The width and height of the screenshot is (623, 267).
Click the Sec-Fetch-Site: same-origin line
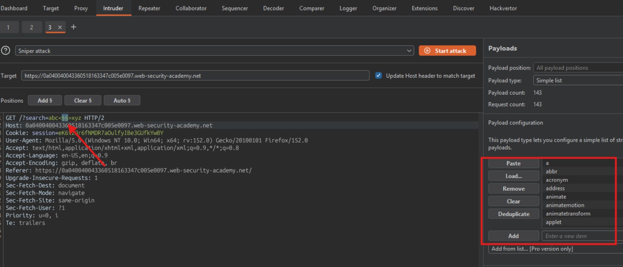(x=50, y=200)
